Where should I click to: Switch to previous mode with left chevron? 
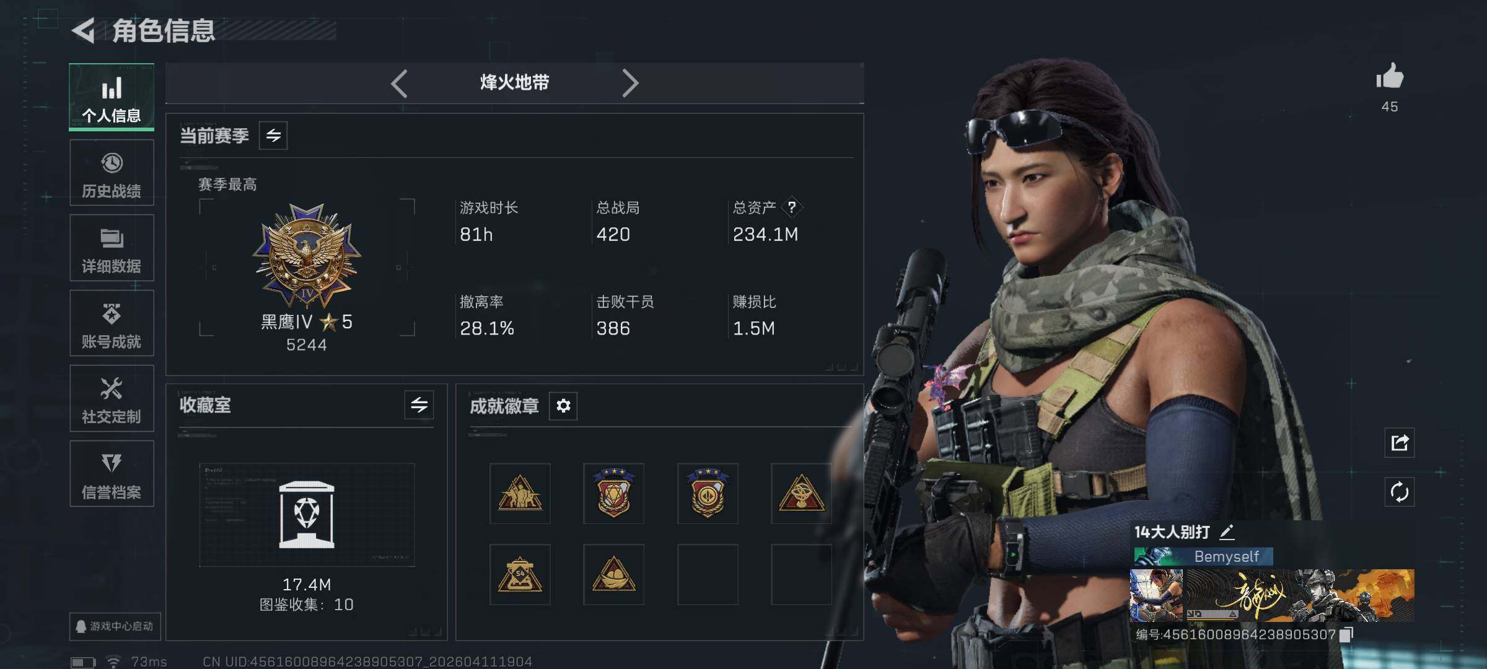coord(400,83)
